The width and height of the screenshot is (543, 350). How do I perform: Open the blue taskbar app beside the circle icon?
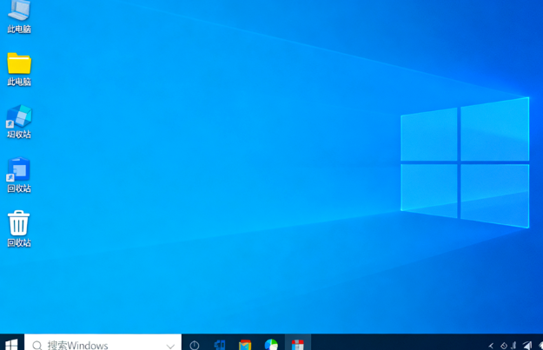[220, 345]
